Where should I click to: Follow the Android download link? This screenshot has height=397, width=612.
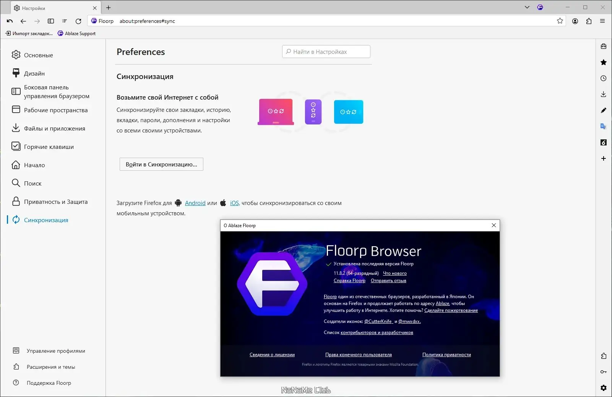click(x=195, y=203)
